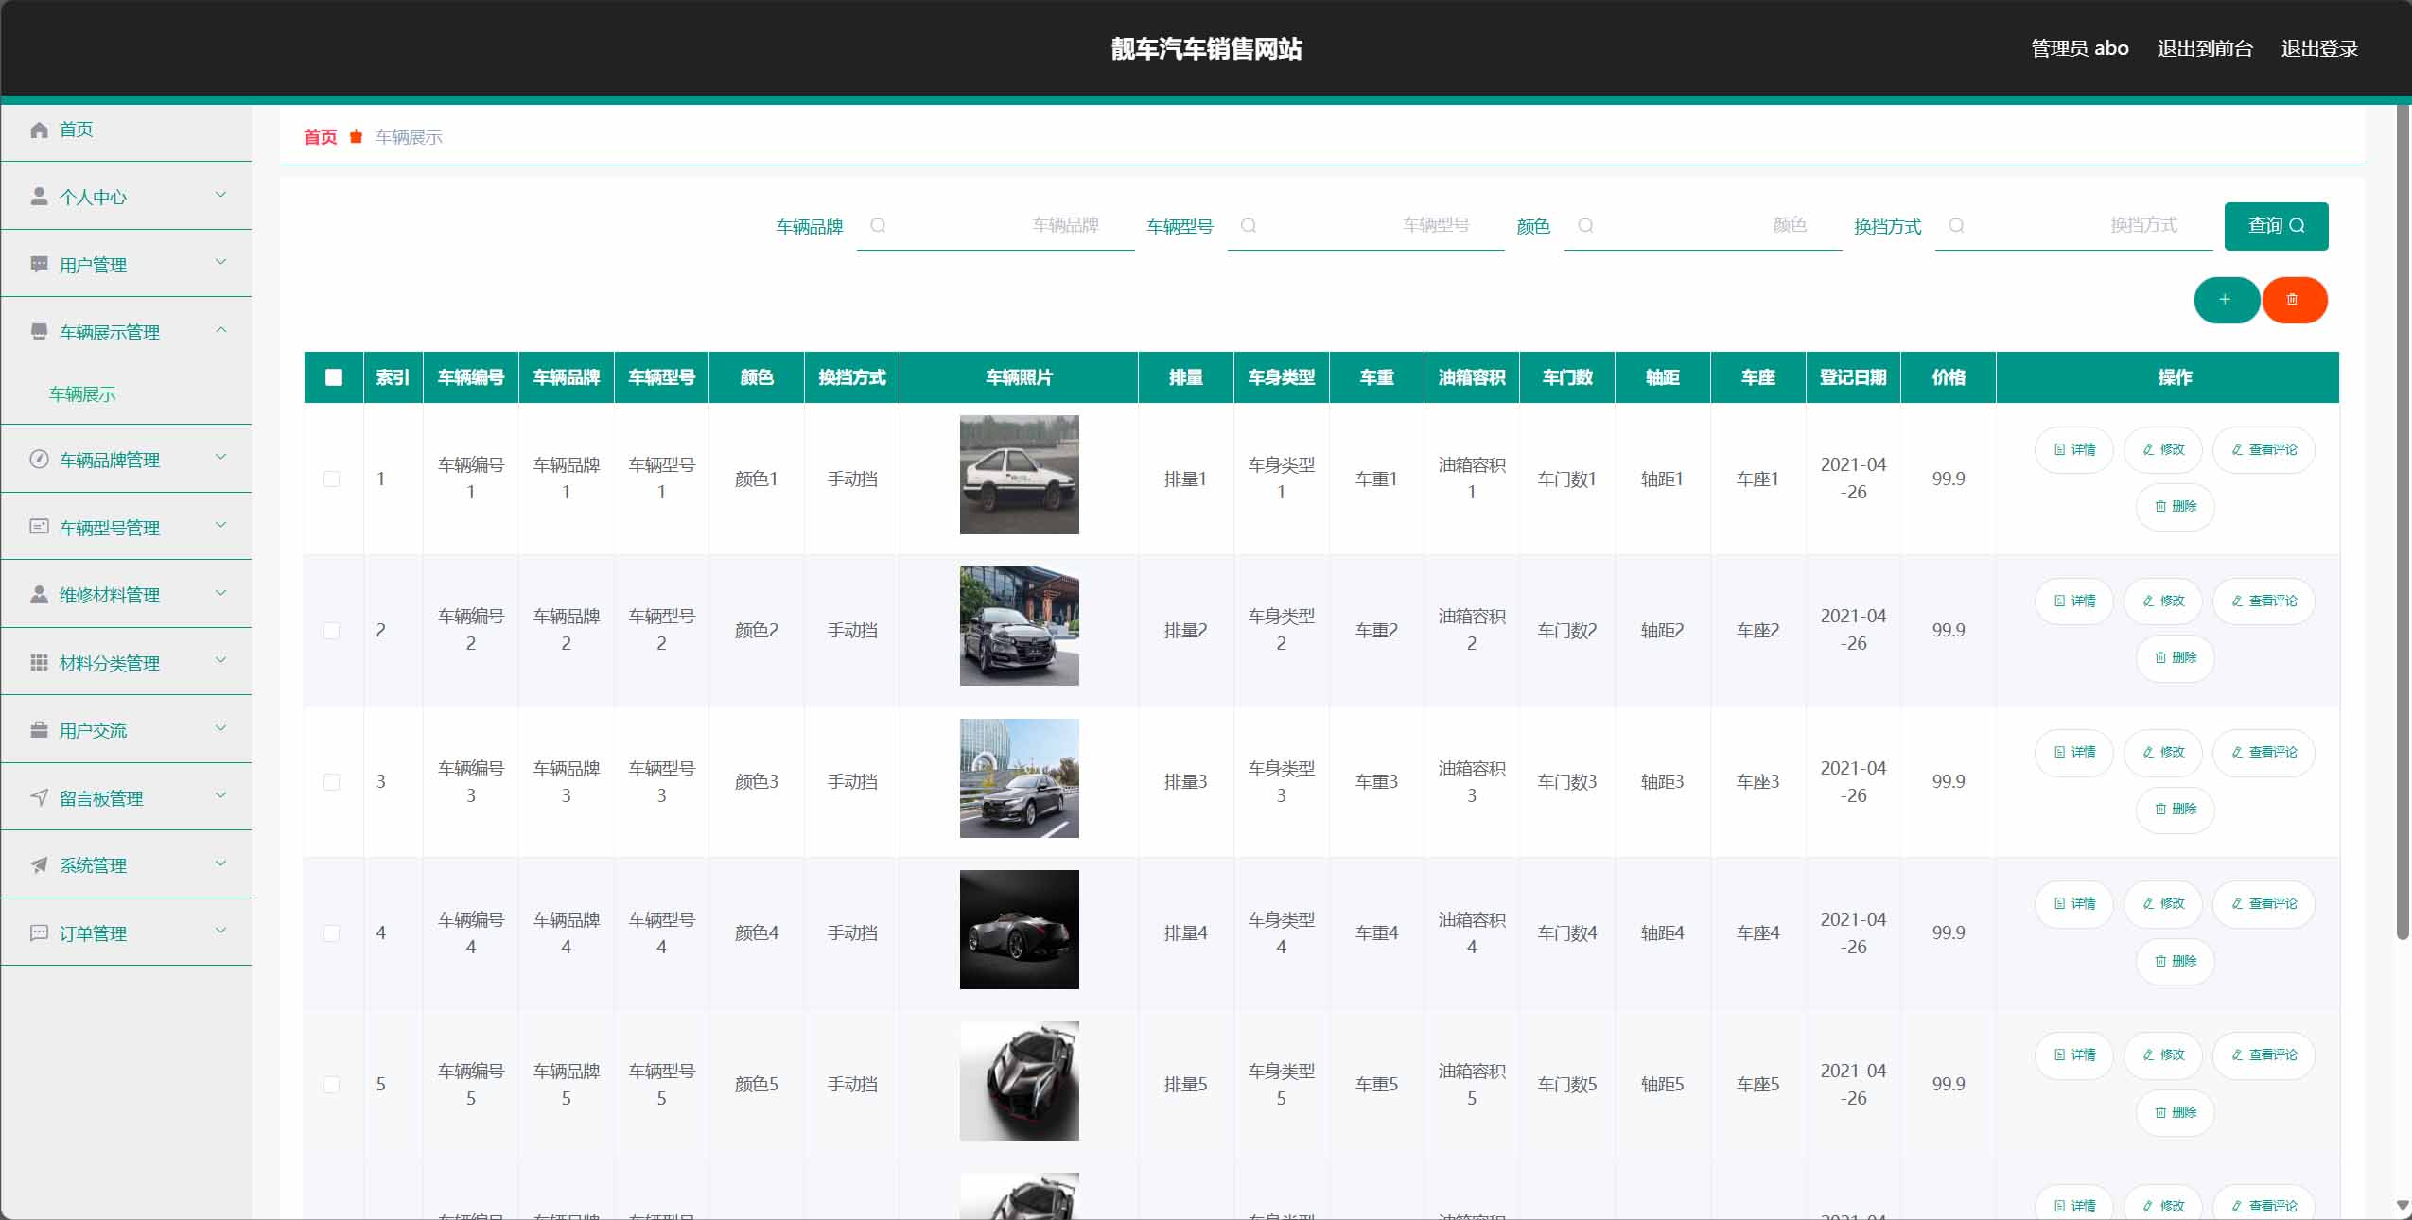Click the search icon in 车辆型号 field

pos(1249,225)
